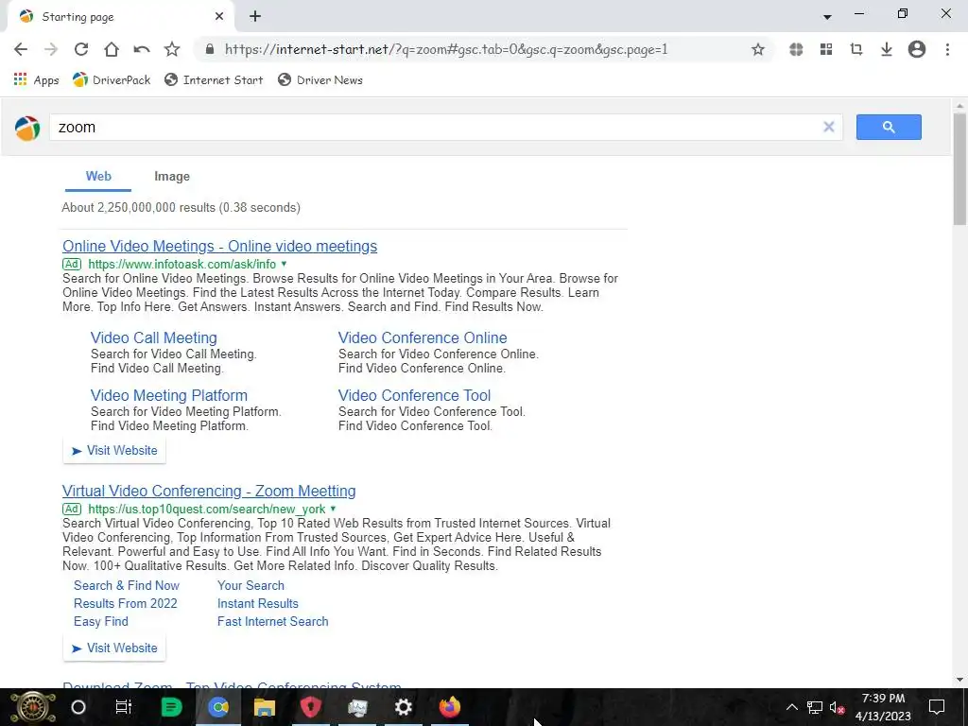Switch to Image results tab
This screenshot has height=726, width=968.
pos(172,177)
